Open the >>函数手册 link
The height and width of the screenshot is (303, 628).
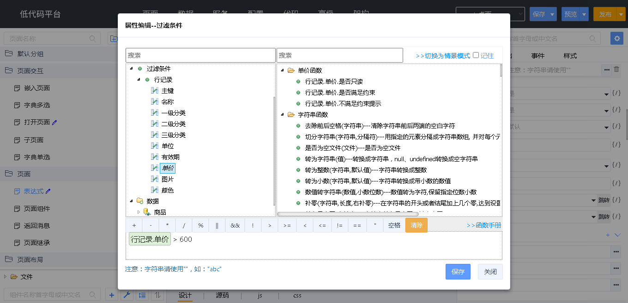484,225
